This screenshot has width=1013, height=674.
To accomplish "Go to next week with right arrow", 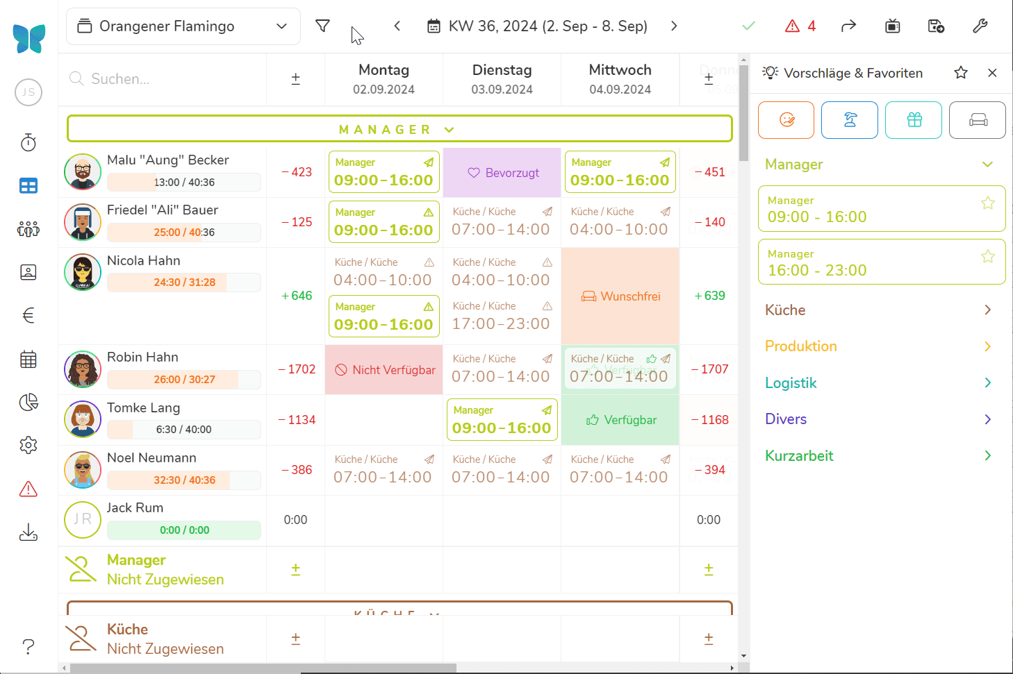I will [x=673, y=26].
